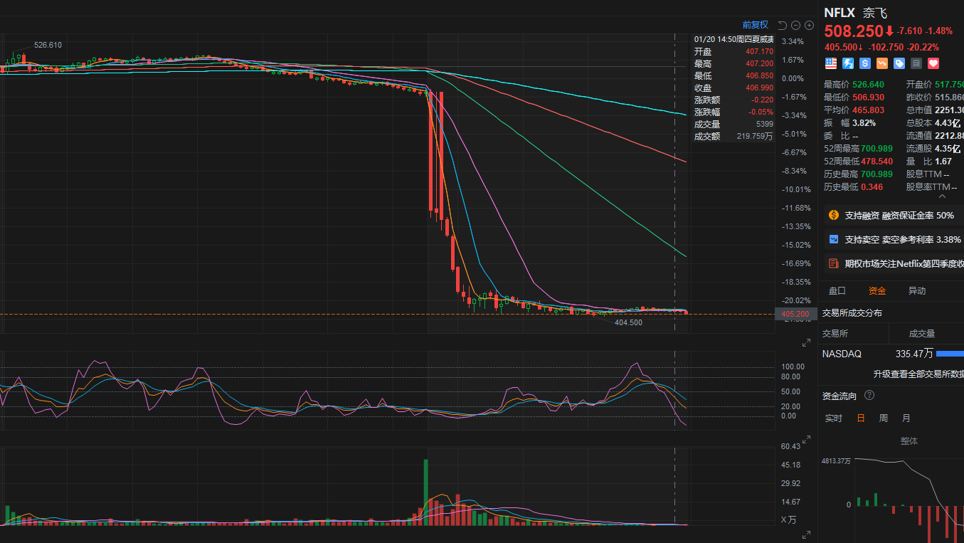The height and width of the screenshot is (543, 964).
Task: Click the gray note icon
Action: 916,63
